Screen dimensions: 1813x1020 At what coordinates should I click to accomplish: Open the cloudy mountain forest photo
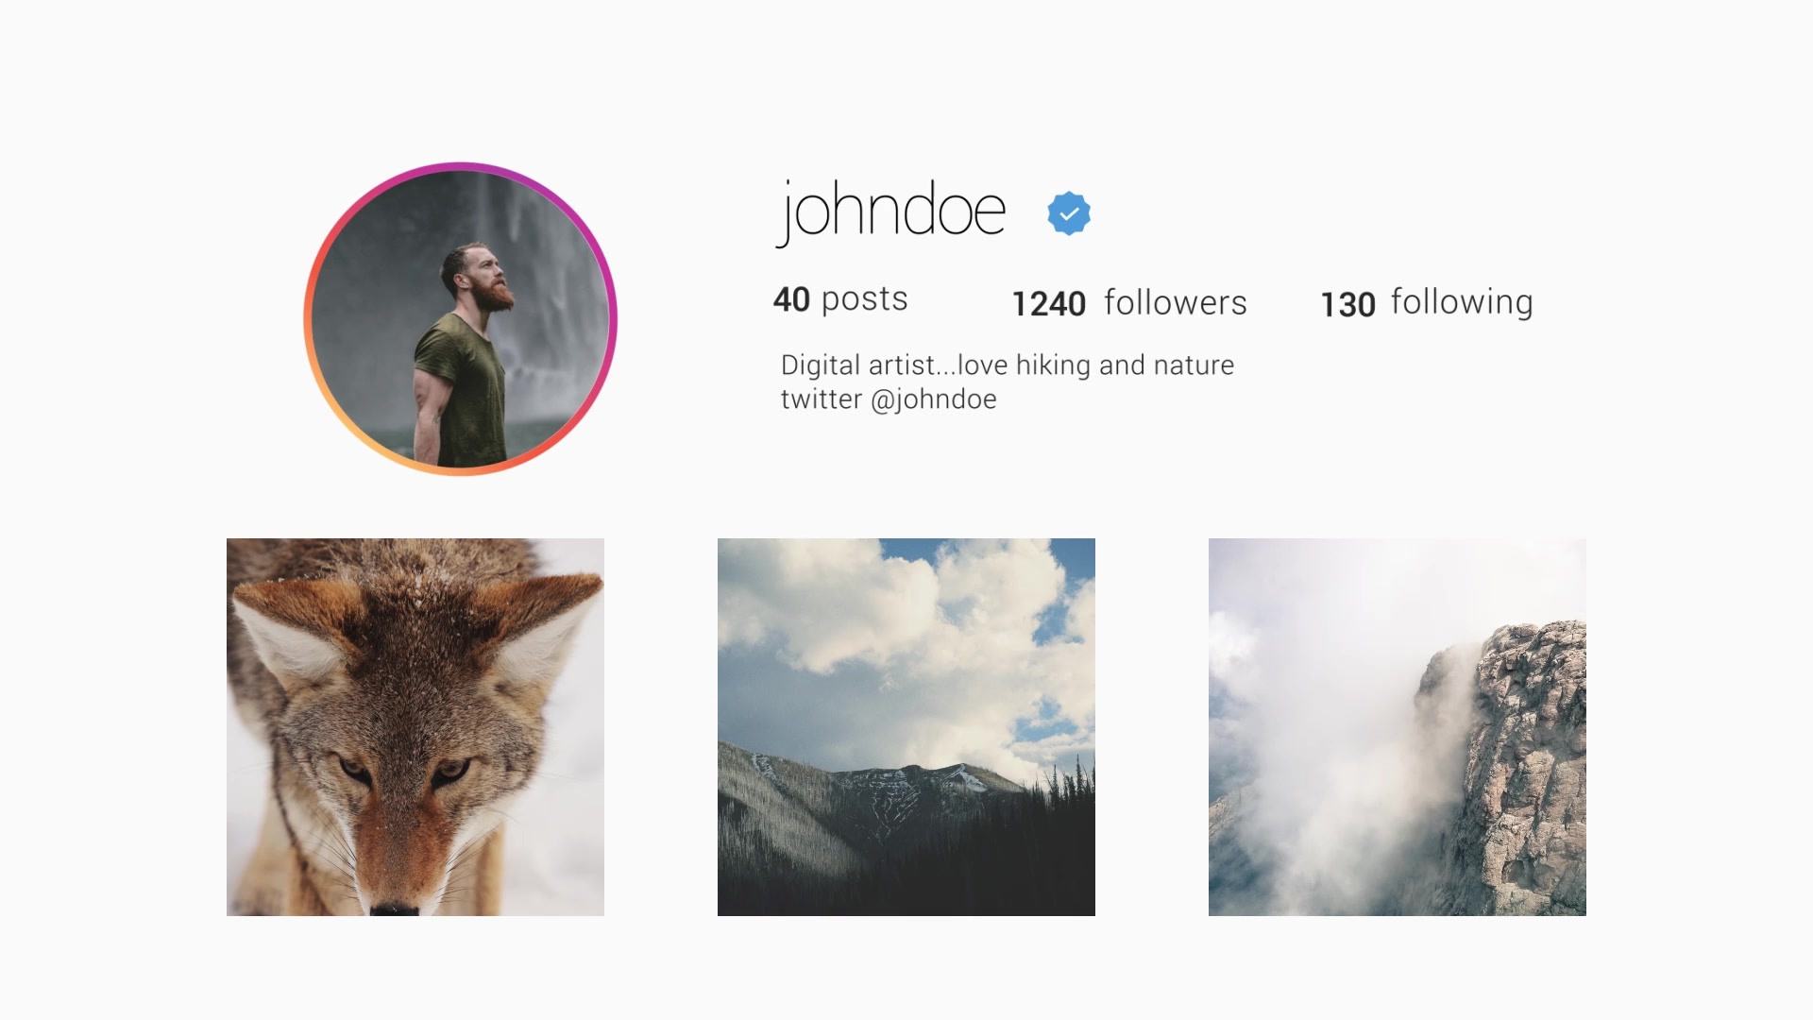pyautogui.click(x=906, y=727)
